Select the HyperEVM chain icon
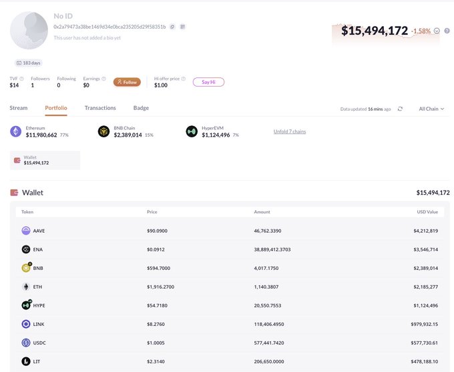 coord(192,131)
